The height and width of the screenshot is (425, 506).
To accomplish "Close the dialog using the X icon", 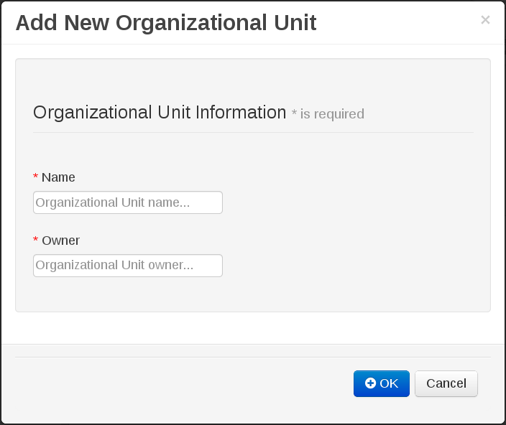I will pyautogui.click(x=485, y=20).
